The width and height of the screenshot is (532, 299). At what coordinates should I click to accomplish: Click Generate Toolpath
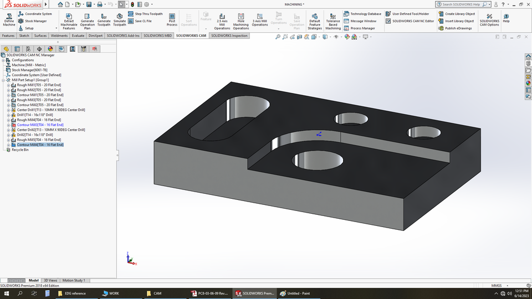(104, 20)
